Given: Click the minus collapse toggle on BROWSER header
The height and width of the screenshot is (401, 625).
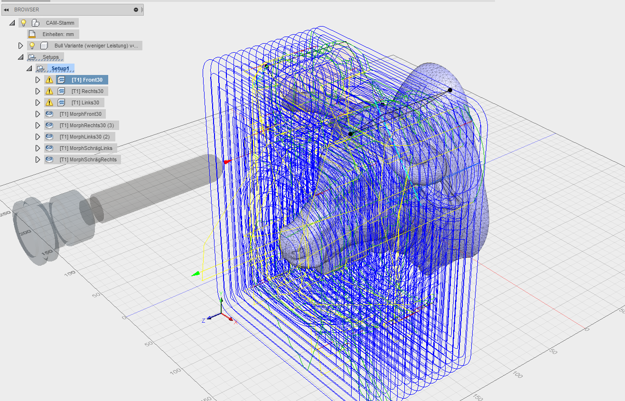Looking at the screenshot, I should 136,9.
